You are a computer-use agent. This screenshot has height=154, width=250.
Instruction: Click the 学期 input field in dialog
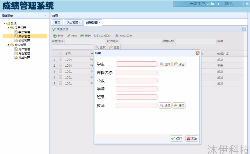click(x=137, y=89)
